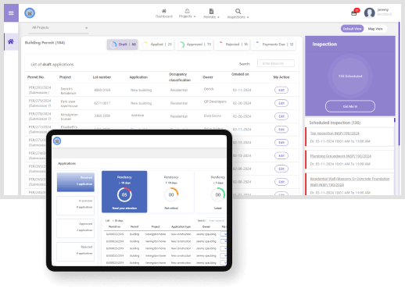Select the home icon in left sidebar
The image size is (405, 292).
pyautogui.click(x=11, y=41)
